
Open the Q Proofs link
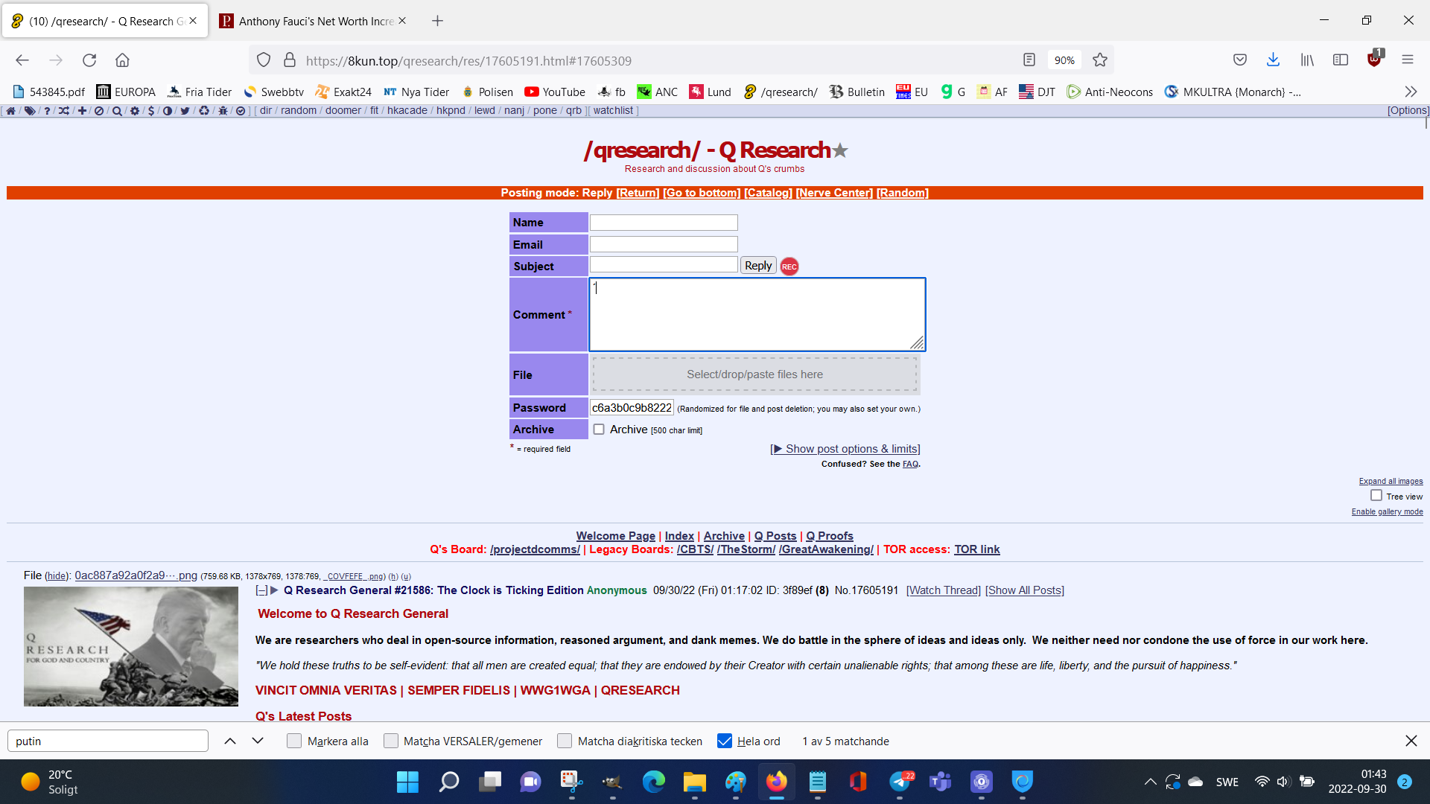pyautogui.click(x=830, y=536)
